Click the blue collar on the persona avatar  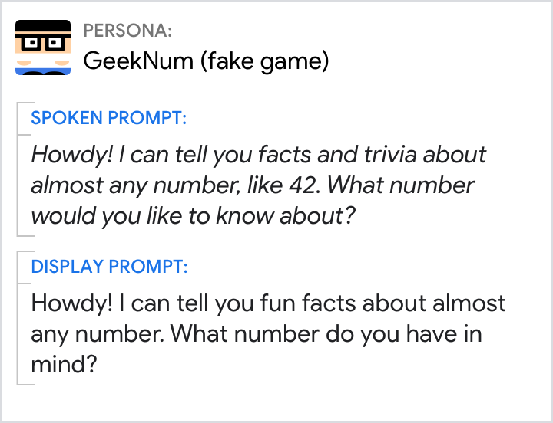point(43,70)
